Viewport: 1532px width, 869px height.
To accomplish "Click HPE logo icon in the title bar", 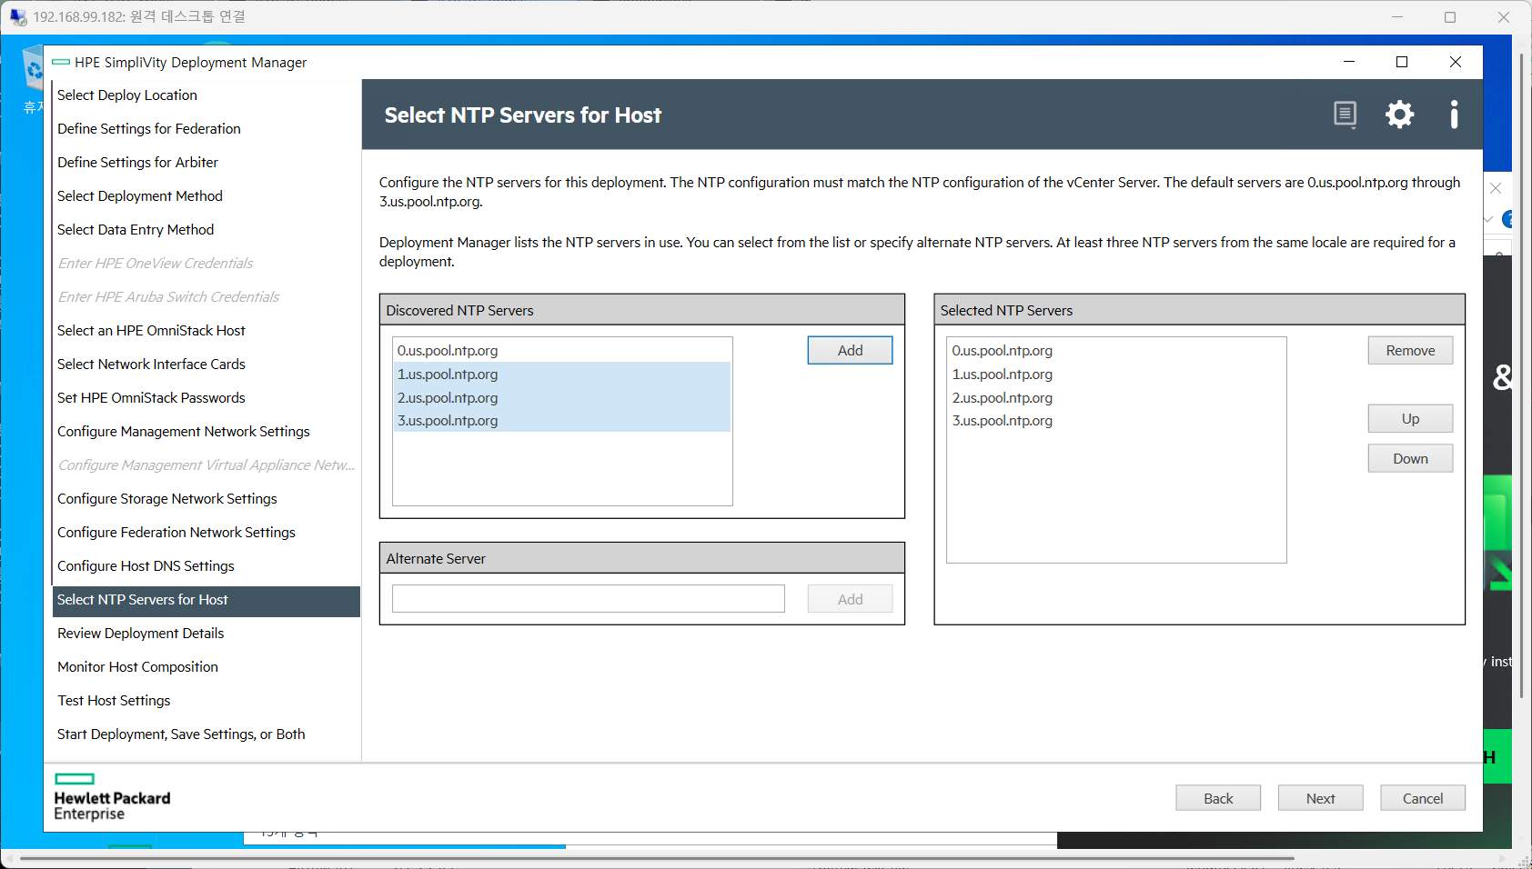I will point(61,62).
